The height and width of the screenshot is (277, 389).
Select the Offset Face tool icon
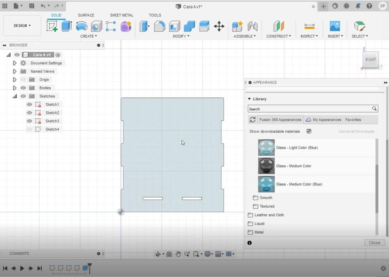pos(204,26)
